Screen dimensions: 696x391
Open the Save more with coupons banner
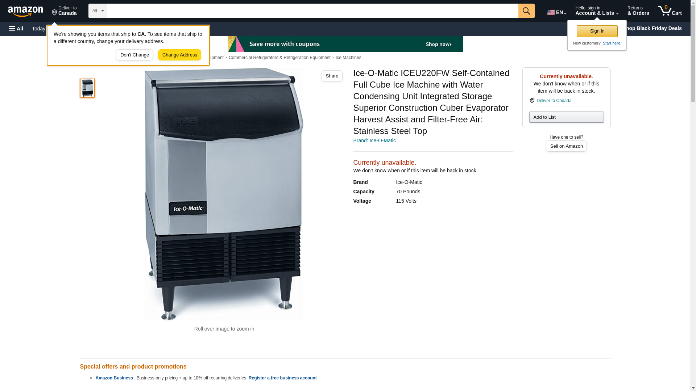(345, 44)
